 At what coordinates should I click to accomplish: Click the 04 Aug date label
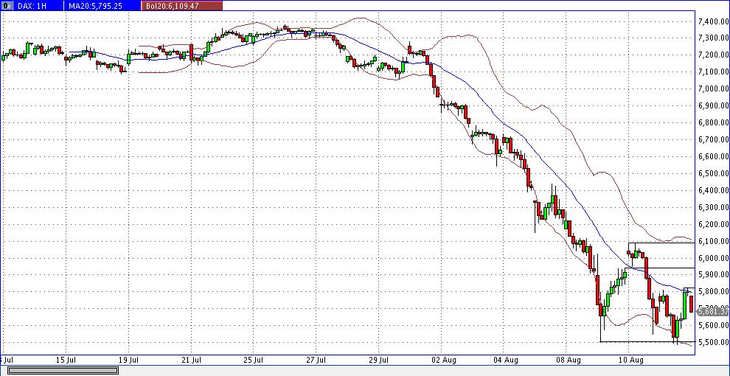tap(504, 360)
